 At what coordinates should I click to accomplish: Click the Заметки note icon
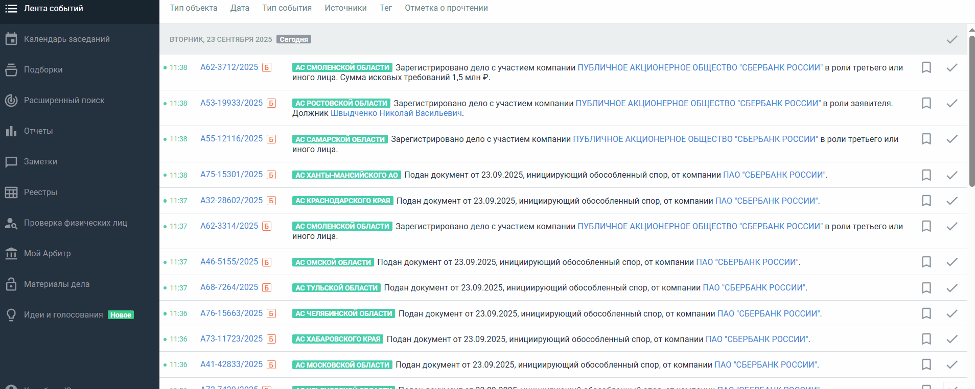[11, 162]
